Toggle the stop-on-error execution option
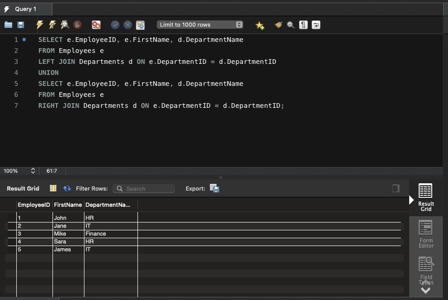This screenshot has height=300, width=448. pos(96,25)
